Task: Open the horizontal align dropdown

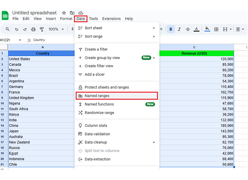Action: [240, 29]
